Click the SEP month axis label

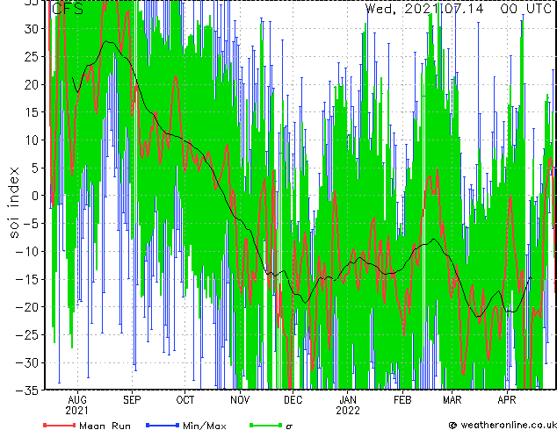click(x=132, y=400)
